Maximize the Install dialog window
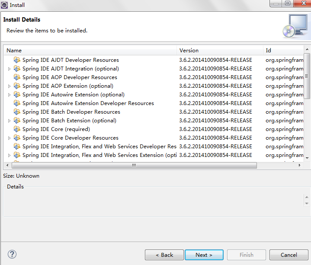This screenshot has height=265, width=311. tap(288, 3)
